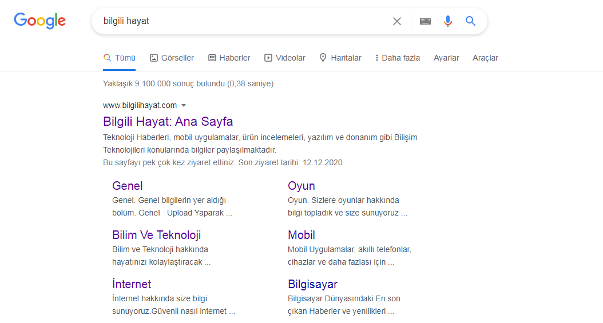Open the Genel sitelink

(x=127, y=186)
